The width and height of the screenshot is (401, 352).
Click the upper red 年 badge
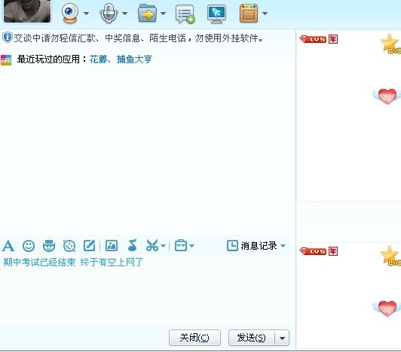click(x=333, y=39)
